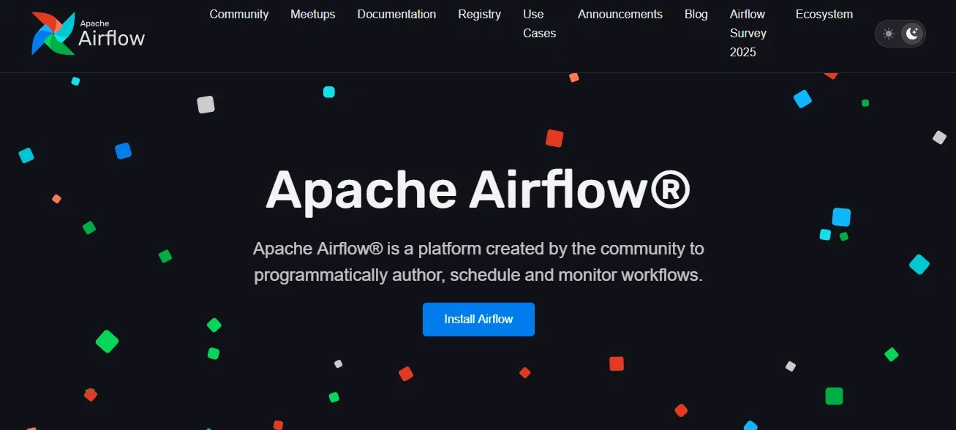Open the Registry link
The height and width of the screenshot is (430, 956).
[x=480, y=15]
